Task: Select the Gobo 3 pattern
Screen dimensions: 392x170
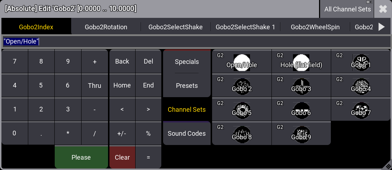Action: 301,85
